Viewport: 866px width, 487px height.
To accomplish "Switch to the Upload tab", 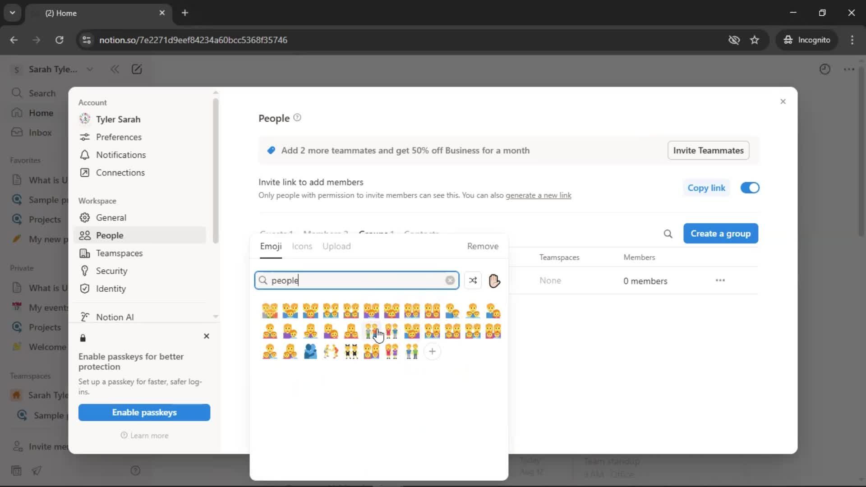I will pos(336,246).
